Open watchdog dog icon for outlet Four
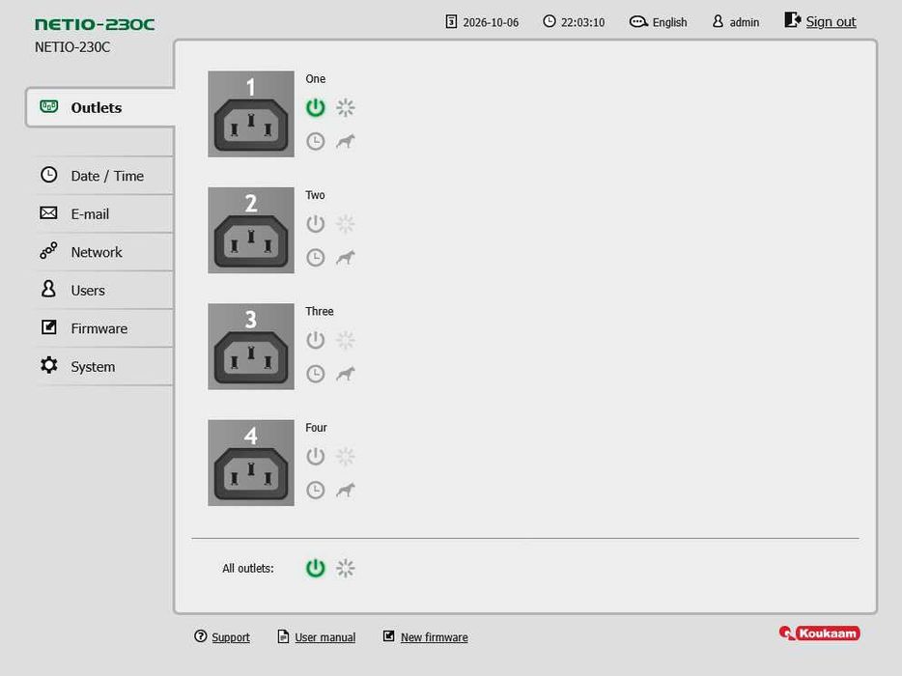Viewport: 902px width, 676px height. [345, 490]
